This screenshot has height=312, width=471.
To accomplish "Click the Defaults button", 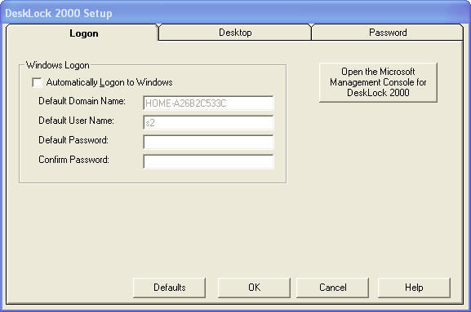I will click(170, 288).
